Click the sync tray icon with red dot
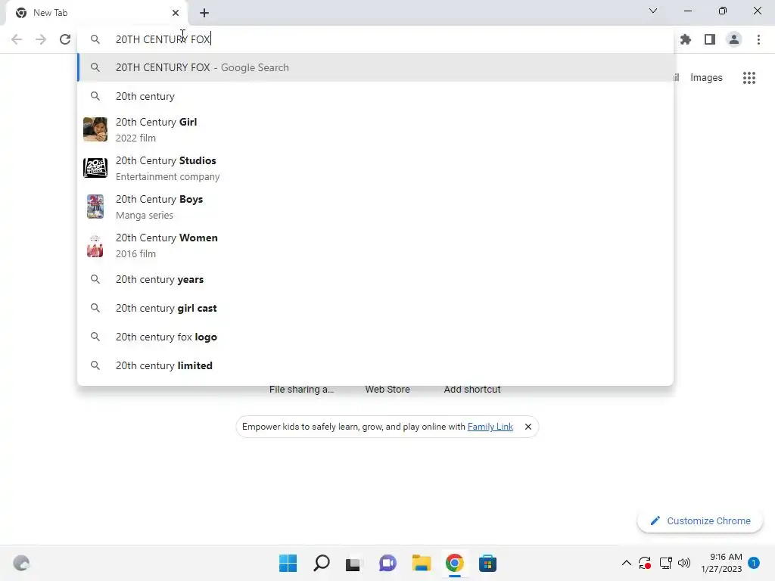Image resolution: width=775 pixels, height=581 pixels. click(645, 563)
